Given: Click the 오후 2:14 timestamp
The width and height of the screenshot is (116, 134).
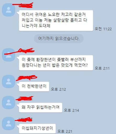Looking at the screenshot, I should point(71,110).
